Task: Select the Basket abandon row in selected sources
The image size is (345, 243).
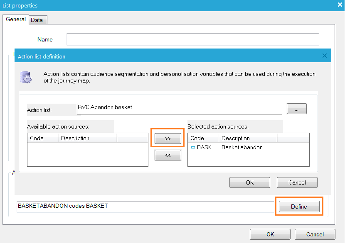Action: point(242,147)
